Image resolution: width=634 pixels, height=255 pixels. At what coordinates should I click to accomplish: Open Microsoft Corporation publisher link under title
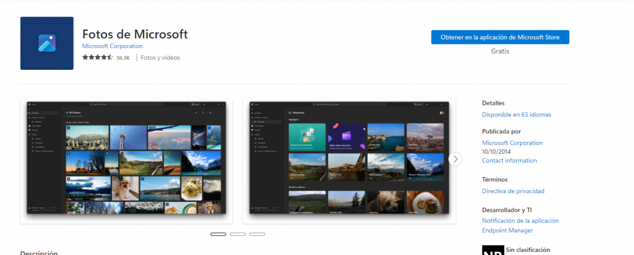tap(113, 46)
